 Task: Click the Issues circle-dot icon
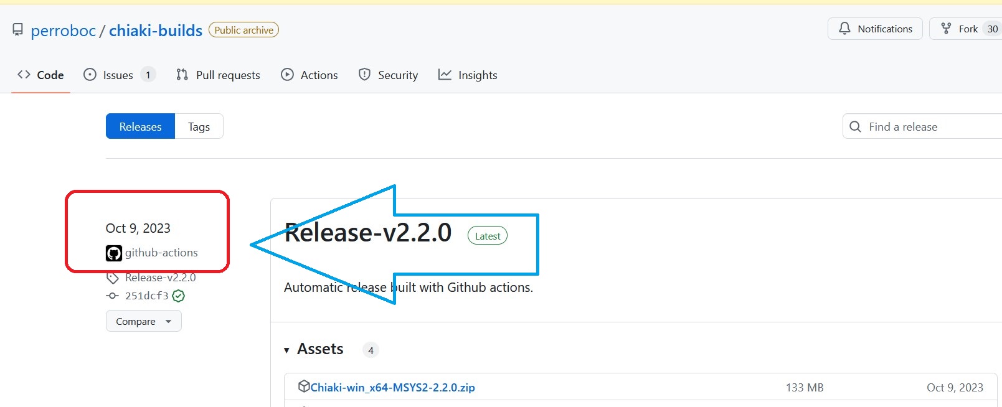pyautogui.click(x=90, y=75)
